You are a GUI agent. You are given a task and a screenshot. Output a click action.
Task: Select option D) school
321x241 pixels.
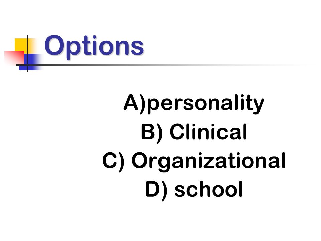point(194,189)
